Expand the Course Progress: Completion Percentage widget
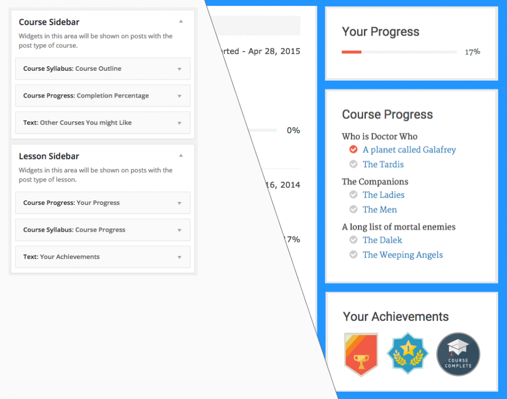This screenshot has width=507, height=399. coord(179,96)
